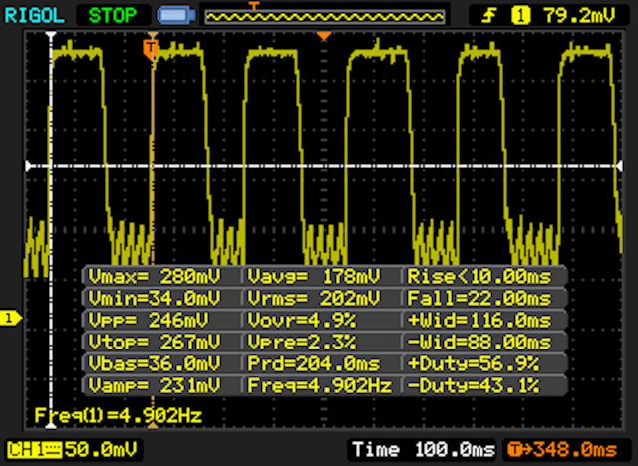Click the Vtop= 267mV measurement
The image size is (638, 466).
click(155, 343)
